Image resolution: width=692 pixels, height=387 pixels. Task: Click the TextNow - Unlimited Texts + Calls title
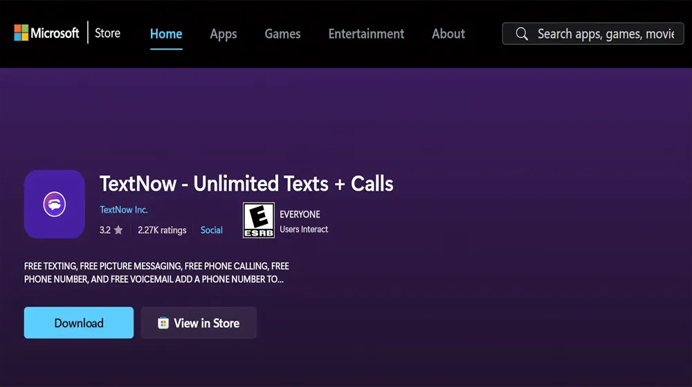click(x=246, y=184)
